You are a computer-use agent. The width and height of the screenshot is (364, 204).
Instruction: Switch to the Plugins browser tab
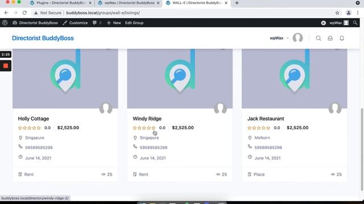(61, 3)
